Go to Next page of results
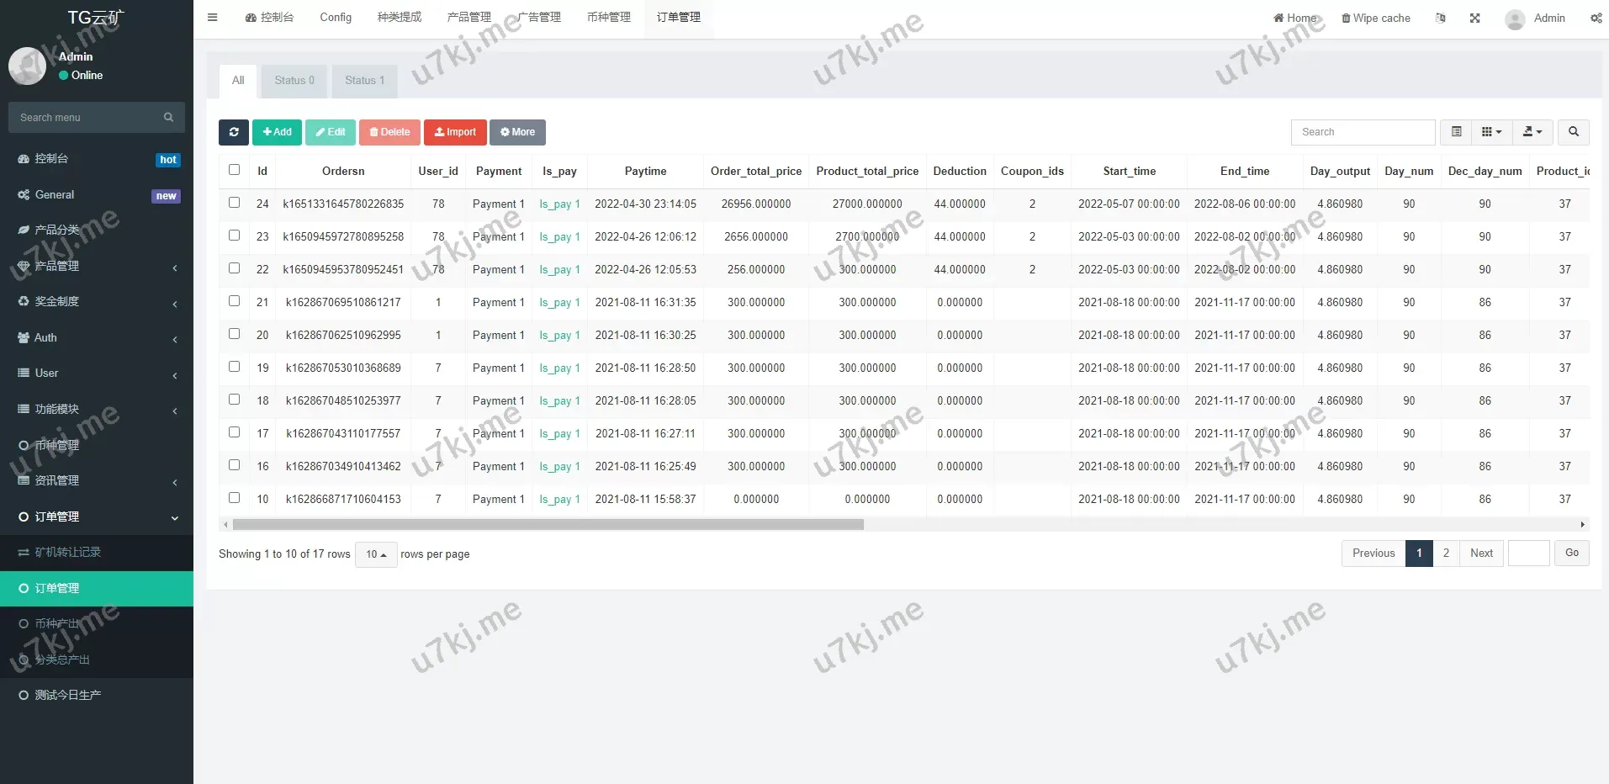Image resolution: width=1609 pixels, height=784 pixels. coord(1481,553)
